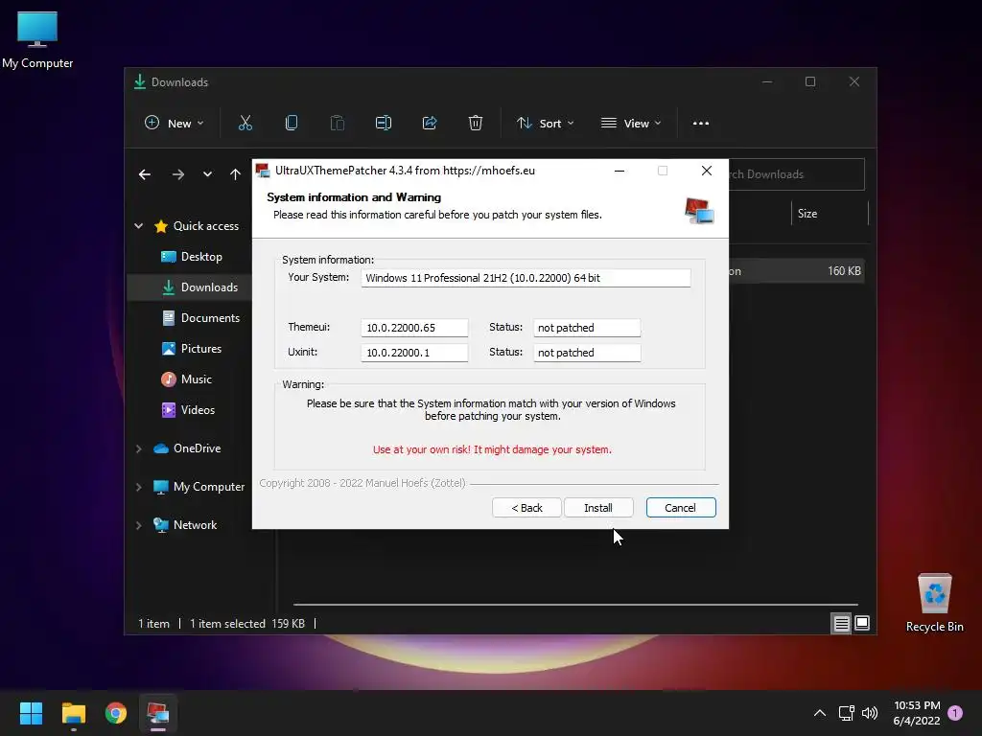Select Music in navigation pane
Image resolution: width=982 pixels, height=736 pixels.
(x=186, y=379)
